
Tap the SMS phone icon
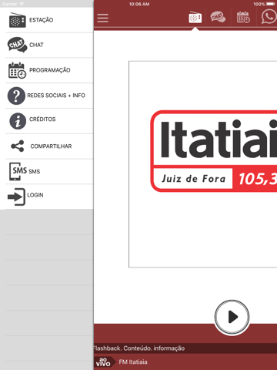click(18, 171)
